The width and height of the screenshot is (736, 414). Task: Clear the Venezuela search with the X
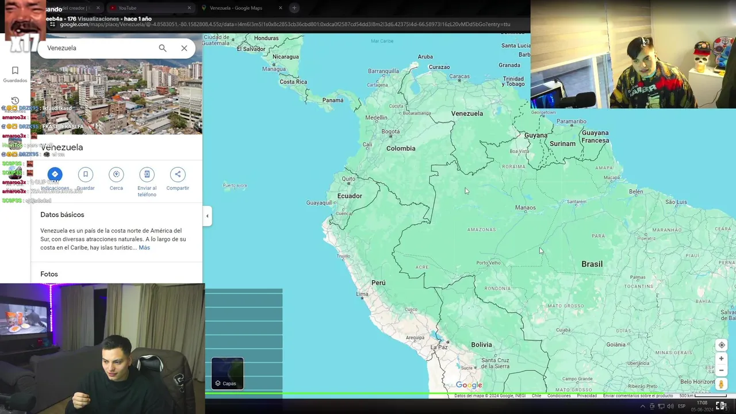pos(184,48)
